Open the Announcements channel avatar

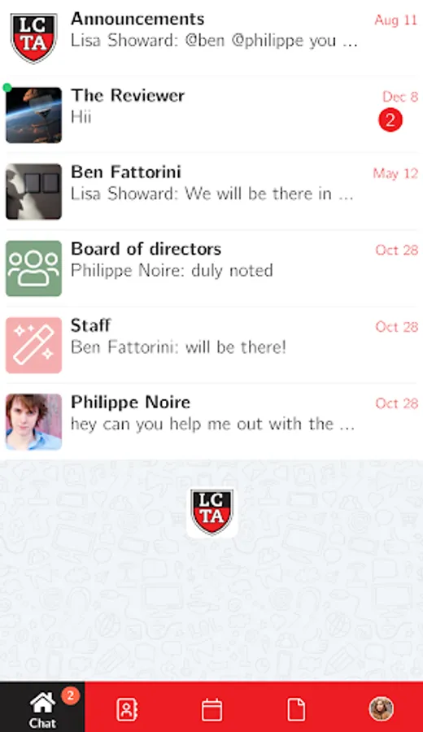coord(33,38)
